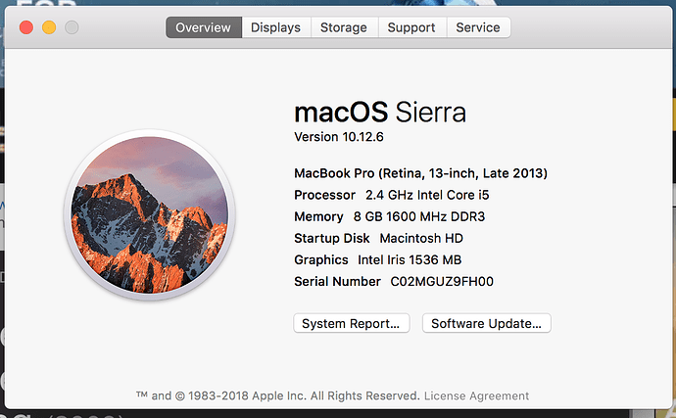Open the License Agreement link
The height and width of the screenshot is (418, 676).
(x=476, y=395)
